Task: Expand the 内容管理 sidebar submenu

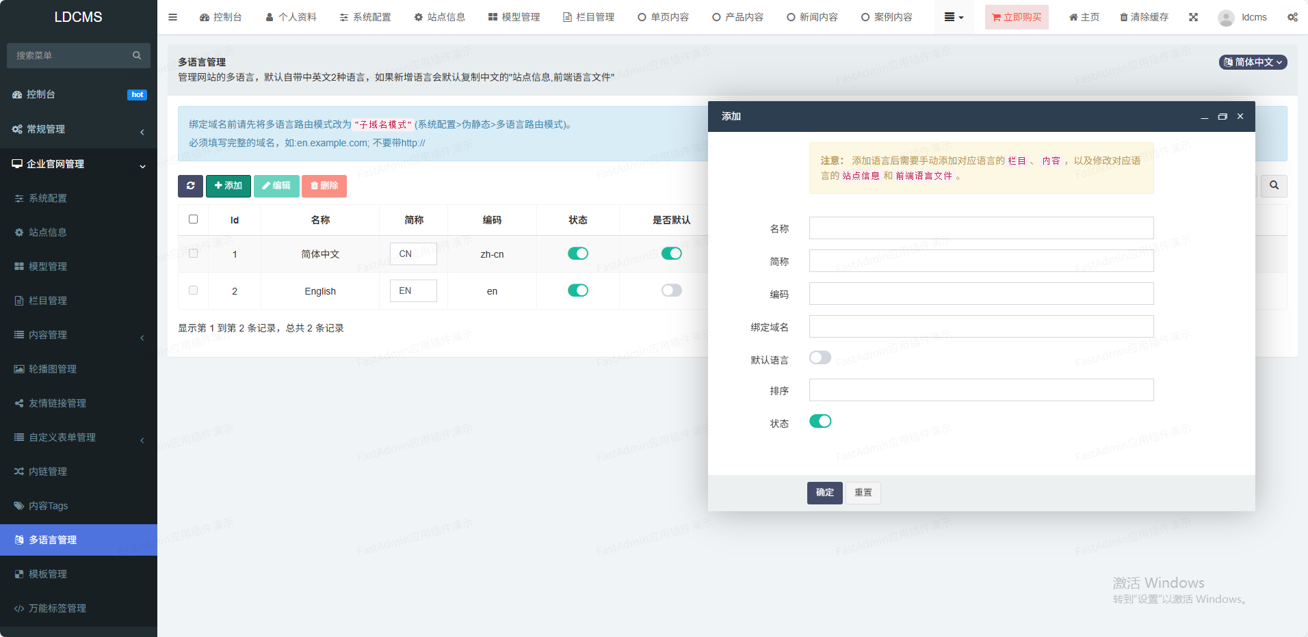Action: [x=79, y=335]
